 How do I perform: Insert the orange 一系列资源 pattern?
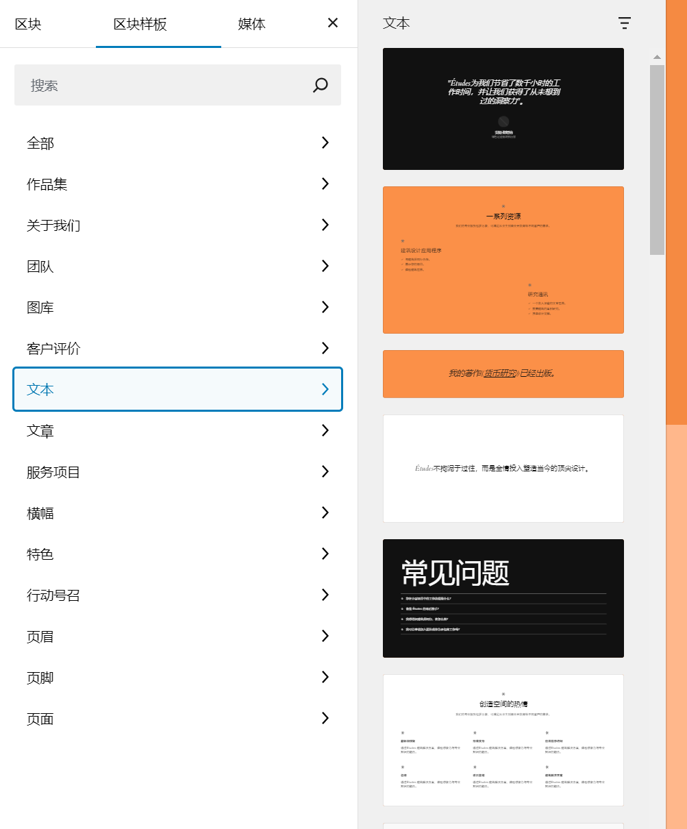(503, 260)
